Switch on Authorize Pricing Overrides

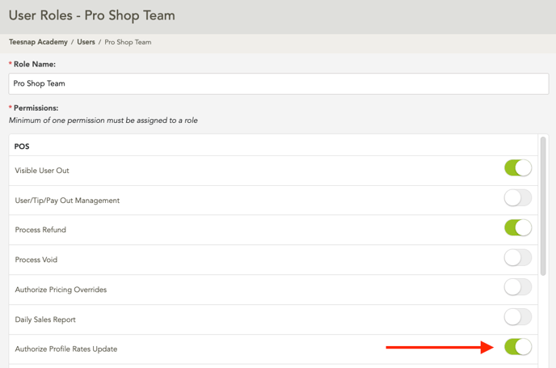517,287
